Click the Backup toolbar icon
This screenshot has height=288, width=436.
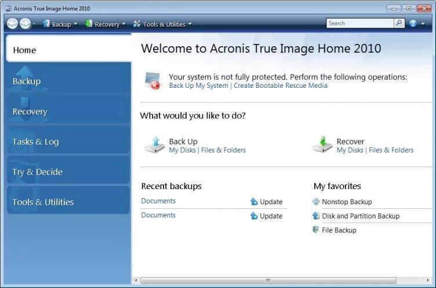[46, 24]
